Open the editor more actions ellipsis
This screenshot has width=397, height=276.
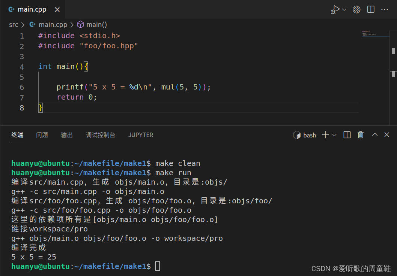point(385,10)
